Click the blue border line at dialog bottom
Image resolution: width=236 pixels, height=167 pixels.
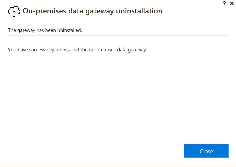click(118, 166)
